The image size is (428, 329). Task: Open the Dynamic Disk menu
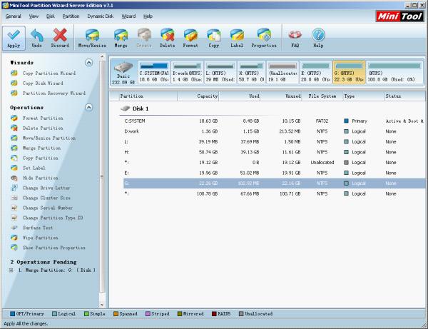101,16
